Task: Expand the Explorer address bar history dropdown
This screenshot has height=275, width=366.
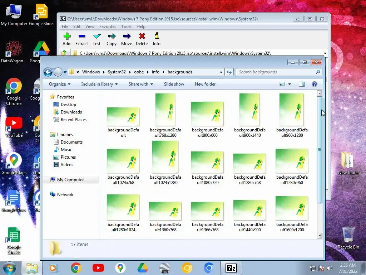Action: coord(221,72)
